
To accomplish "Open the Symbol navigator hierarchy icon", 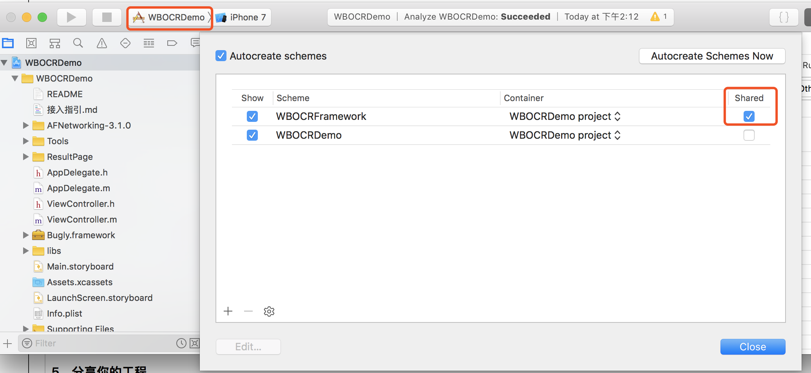I will pyautogui.click(x=55, y=43).
